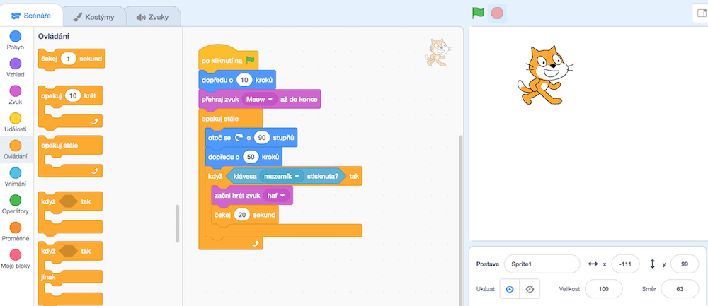
Task: Click the 'po kliknutí na' hat block
Action: [227, 59]
